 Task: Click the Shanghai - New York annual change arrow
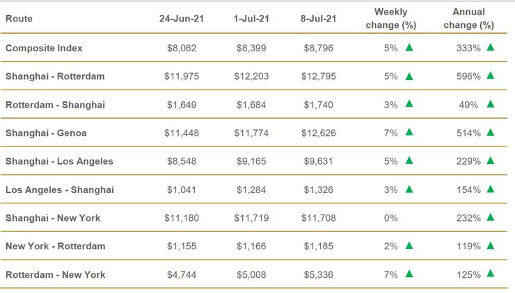pyautogui.click(x=491, y=217)
